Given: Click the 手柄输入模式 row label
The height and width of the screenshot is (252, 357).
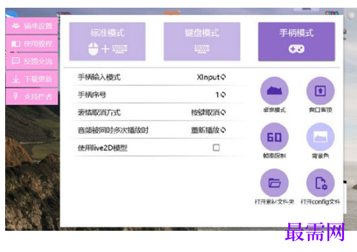Looking at the screenshot, I should click(99, 77).
